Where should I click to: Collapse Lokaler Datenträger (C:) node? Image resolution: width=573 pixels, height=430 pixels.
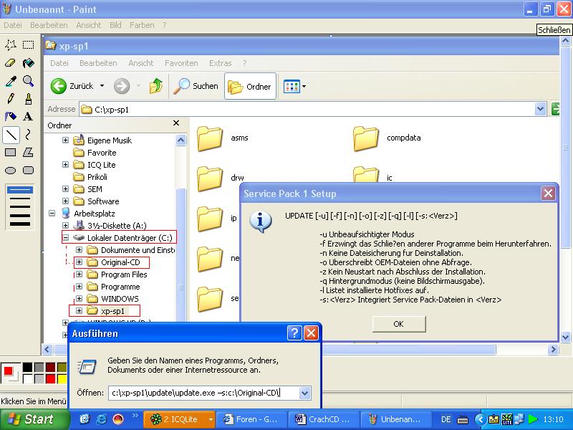[65, 238]
